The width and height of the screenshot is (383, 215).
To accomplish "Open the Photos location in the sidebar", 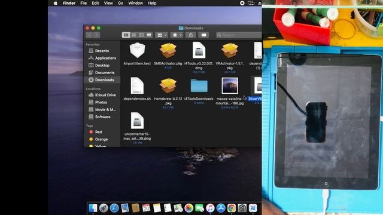I will pos(102,102).
